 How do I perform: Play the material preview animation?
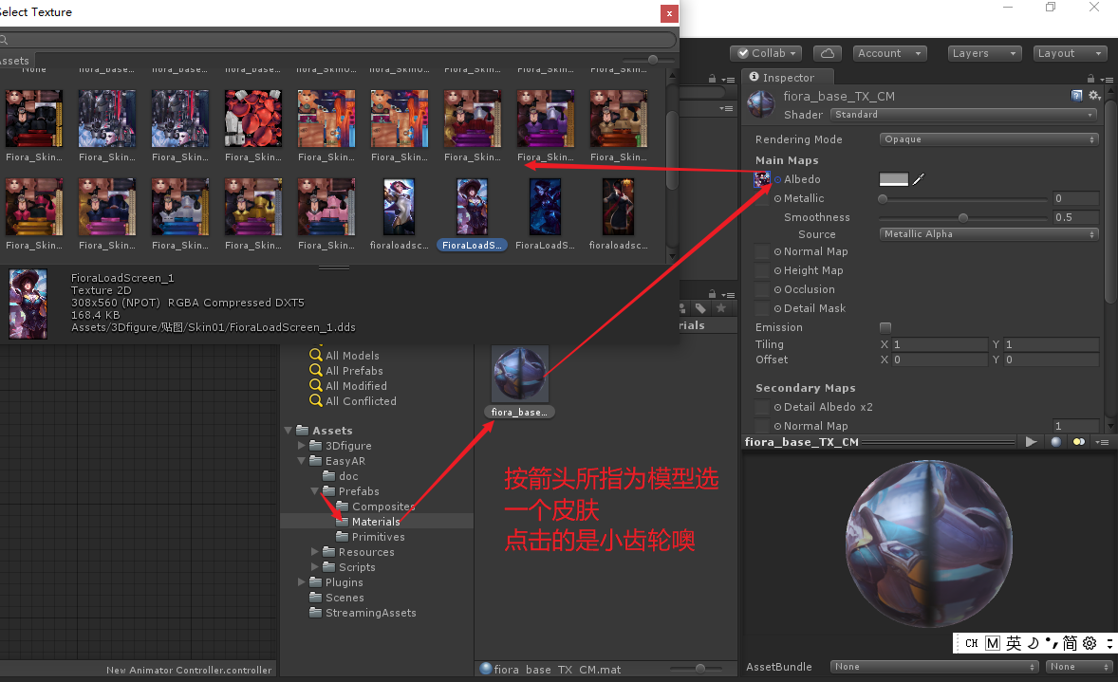(x=1031, y=442)
